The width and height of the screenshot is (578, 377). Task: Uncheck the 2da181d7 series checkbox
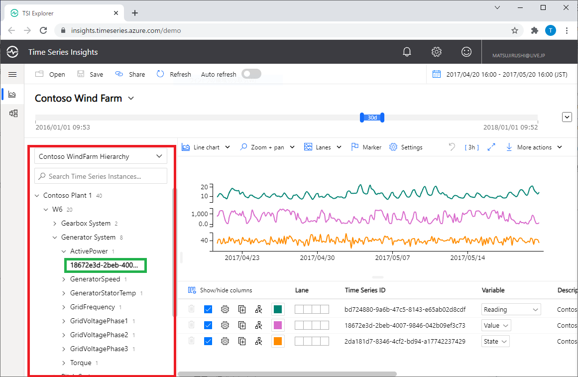click(208, 341)
